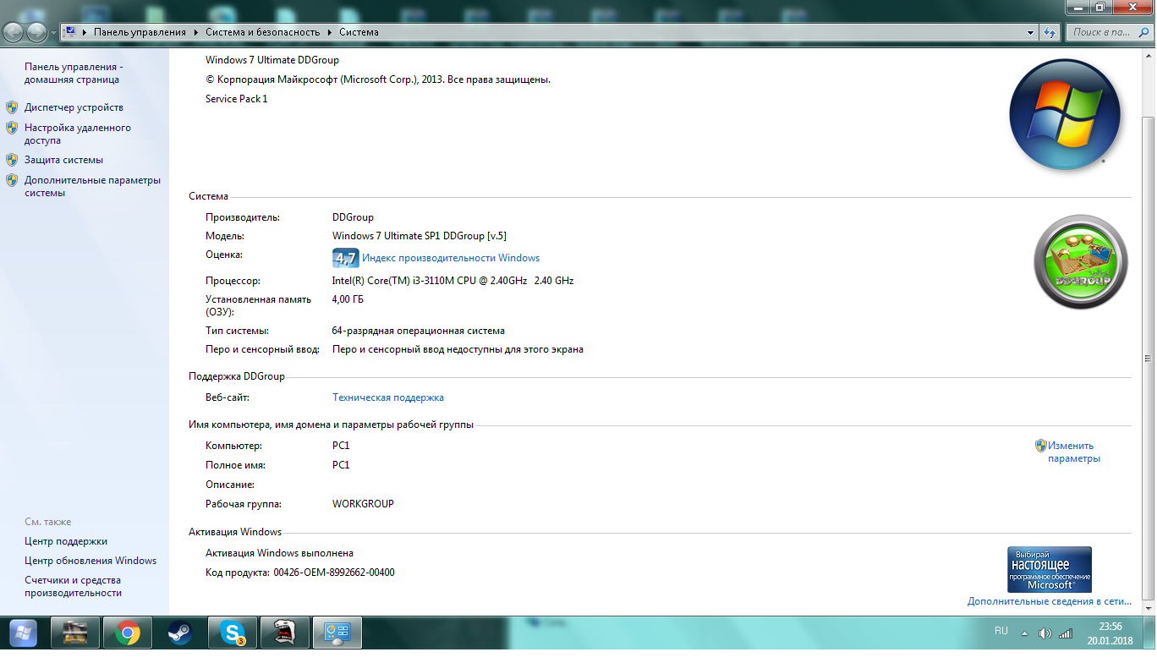Click the volume speaker tray icon
The width and height of the screenshot is (1157, 663).
(1045, 633)
